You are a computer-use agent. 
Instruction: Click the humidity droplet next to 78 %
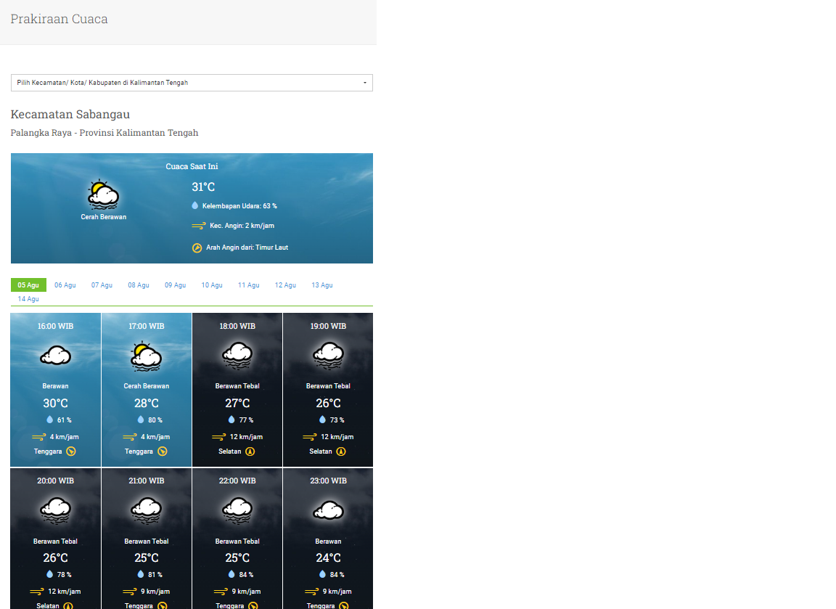tap(49, 574)
